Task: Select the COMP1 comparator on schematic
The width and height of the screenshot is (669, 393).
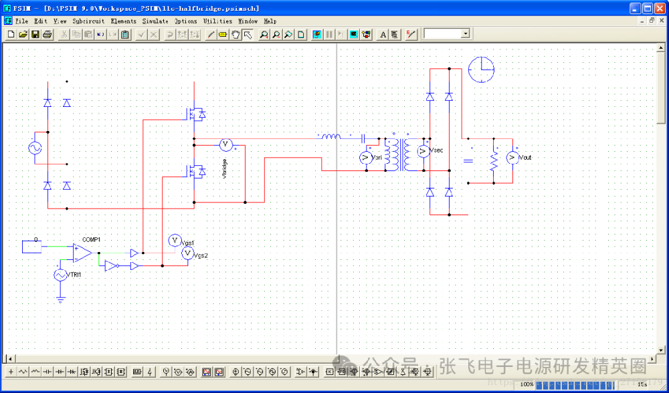Action: pos(82,253)
